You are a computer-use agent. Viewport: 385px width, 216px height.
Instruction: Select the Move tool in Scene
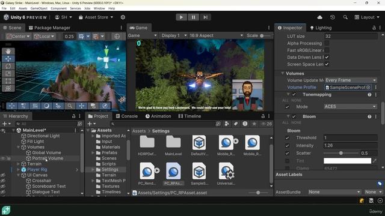(8, 59)
